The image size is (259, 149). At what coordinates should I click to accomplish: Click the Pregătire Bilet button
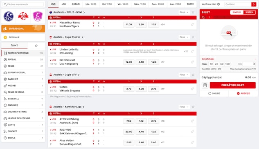[x=232, y=85]
